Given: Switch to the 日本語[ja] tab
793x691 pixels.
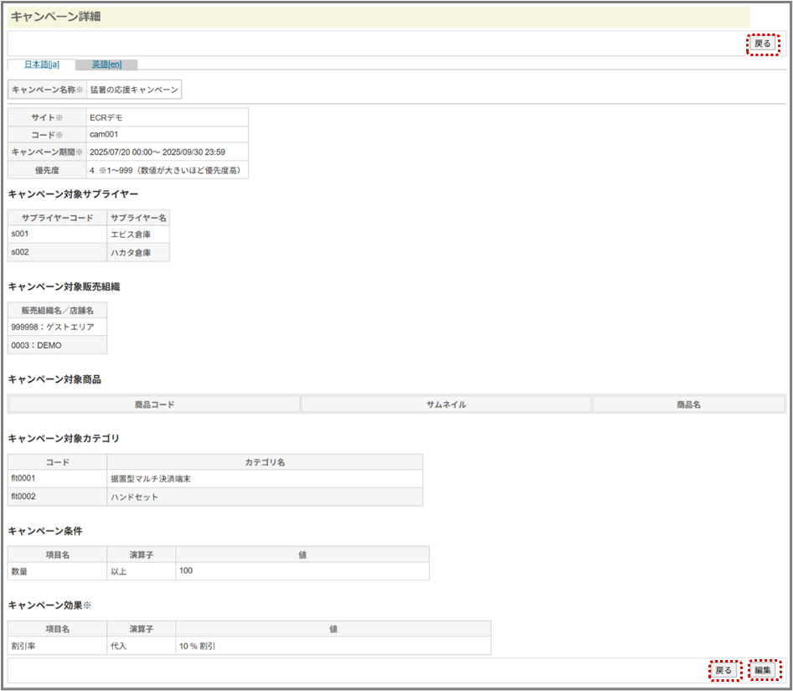Looking at the screenshot, I should 41,64.
